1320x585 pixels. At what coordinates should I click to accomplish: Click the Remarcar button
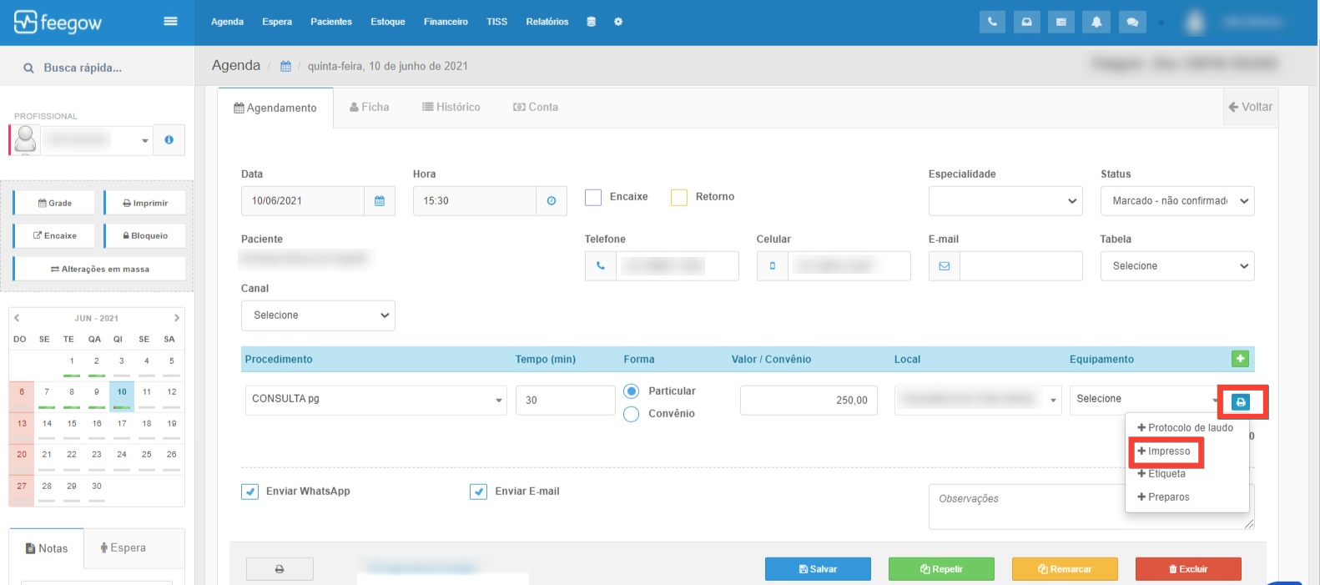(1065, 569)
